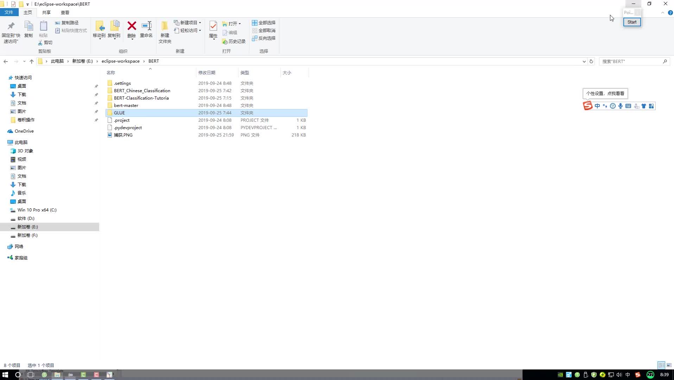Select the BERT-Classification-Tutoria folder
The height and width of the screenshot is (380, 674).
pyautogui.click(x=141, y=98)
